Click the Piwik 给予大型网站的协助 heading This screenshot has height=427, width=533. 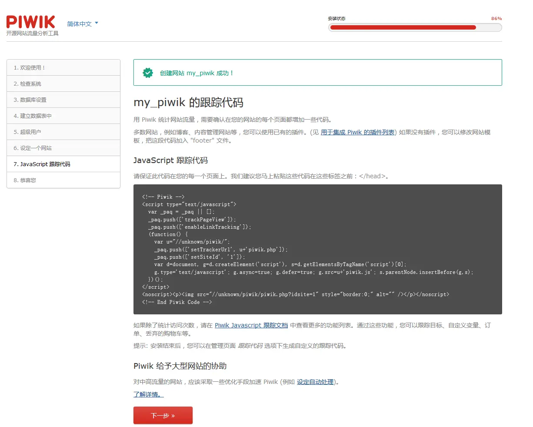click(x=180, y=366)
